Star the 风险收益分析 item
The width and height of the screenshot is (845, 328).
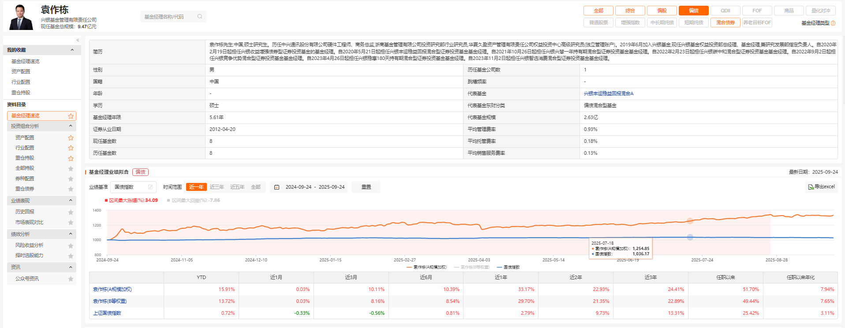[x=71, y=246]
